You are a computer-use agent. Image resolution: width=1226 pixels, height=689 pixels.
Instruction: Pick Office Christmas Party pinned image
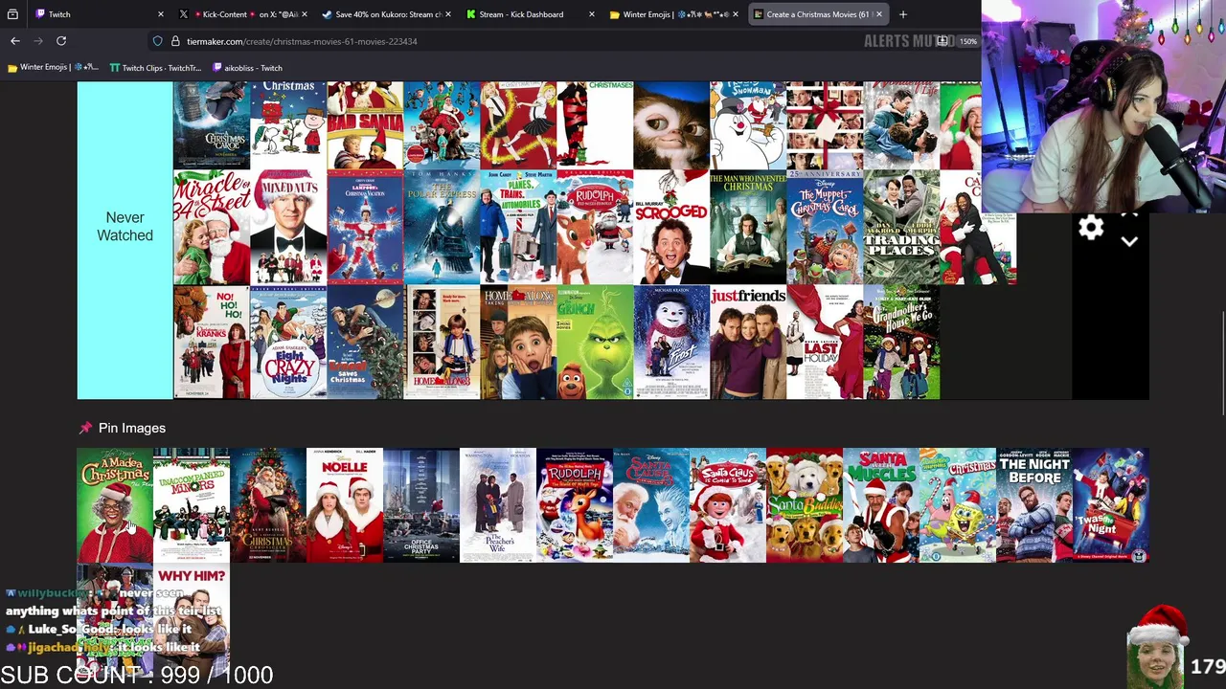(421, 505)
